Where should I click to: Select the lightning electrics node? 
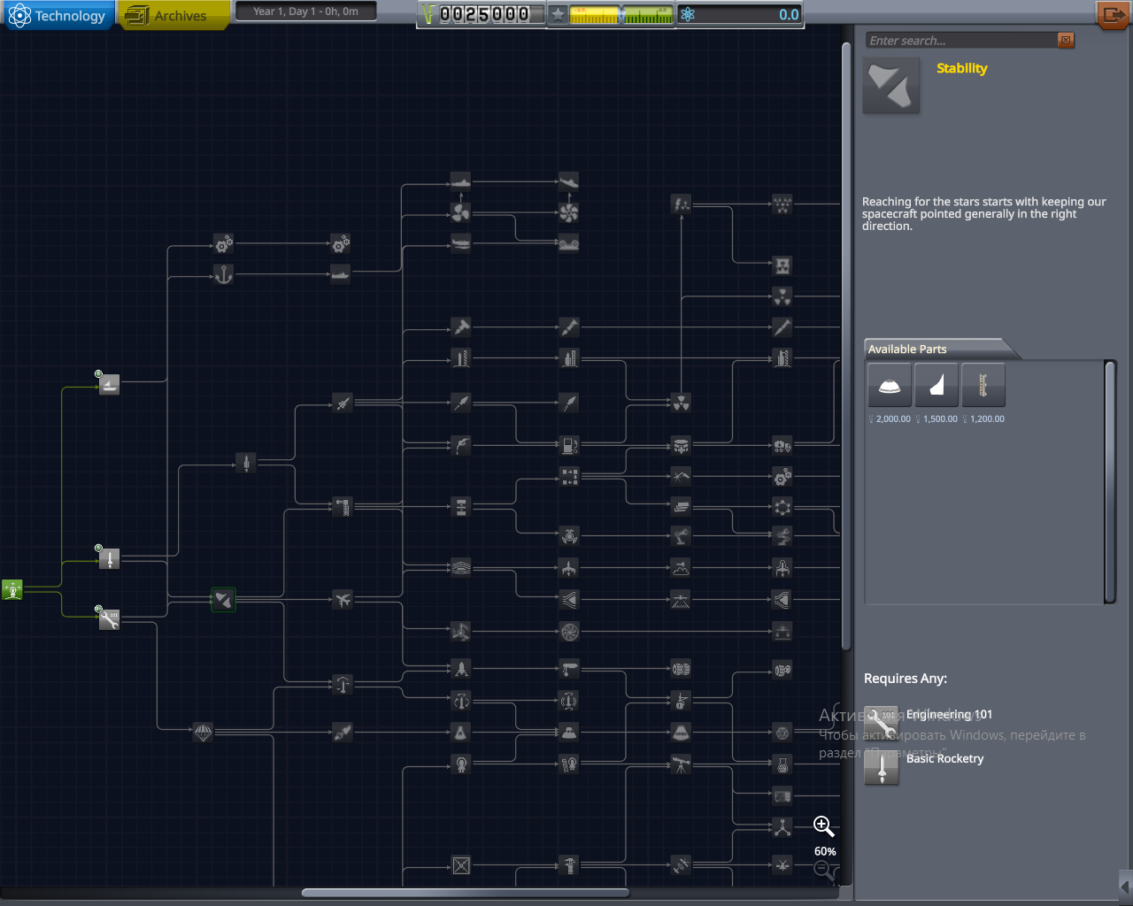point(680,204)
